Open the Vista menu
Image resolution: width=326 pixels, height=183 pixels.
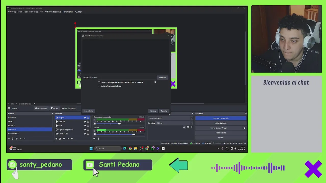tap(26, 12)
